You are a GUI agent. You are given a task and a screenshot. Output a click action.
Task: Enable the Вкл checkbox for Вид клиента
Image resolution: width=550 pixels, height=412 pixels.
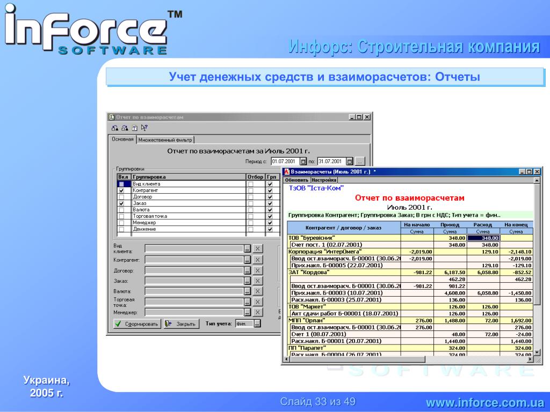(x=121, y=184)
